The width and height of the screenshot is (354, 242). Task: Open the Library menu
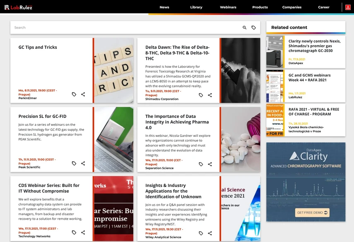pyautogui.click(x=196, y=7)
